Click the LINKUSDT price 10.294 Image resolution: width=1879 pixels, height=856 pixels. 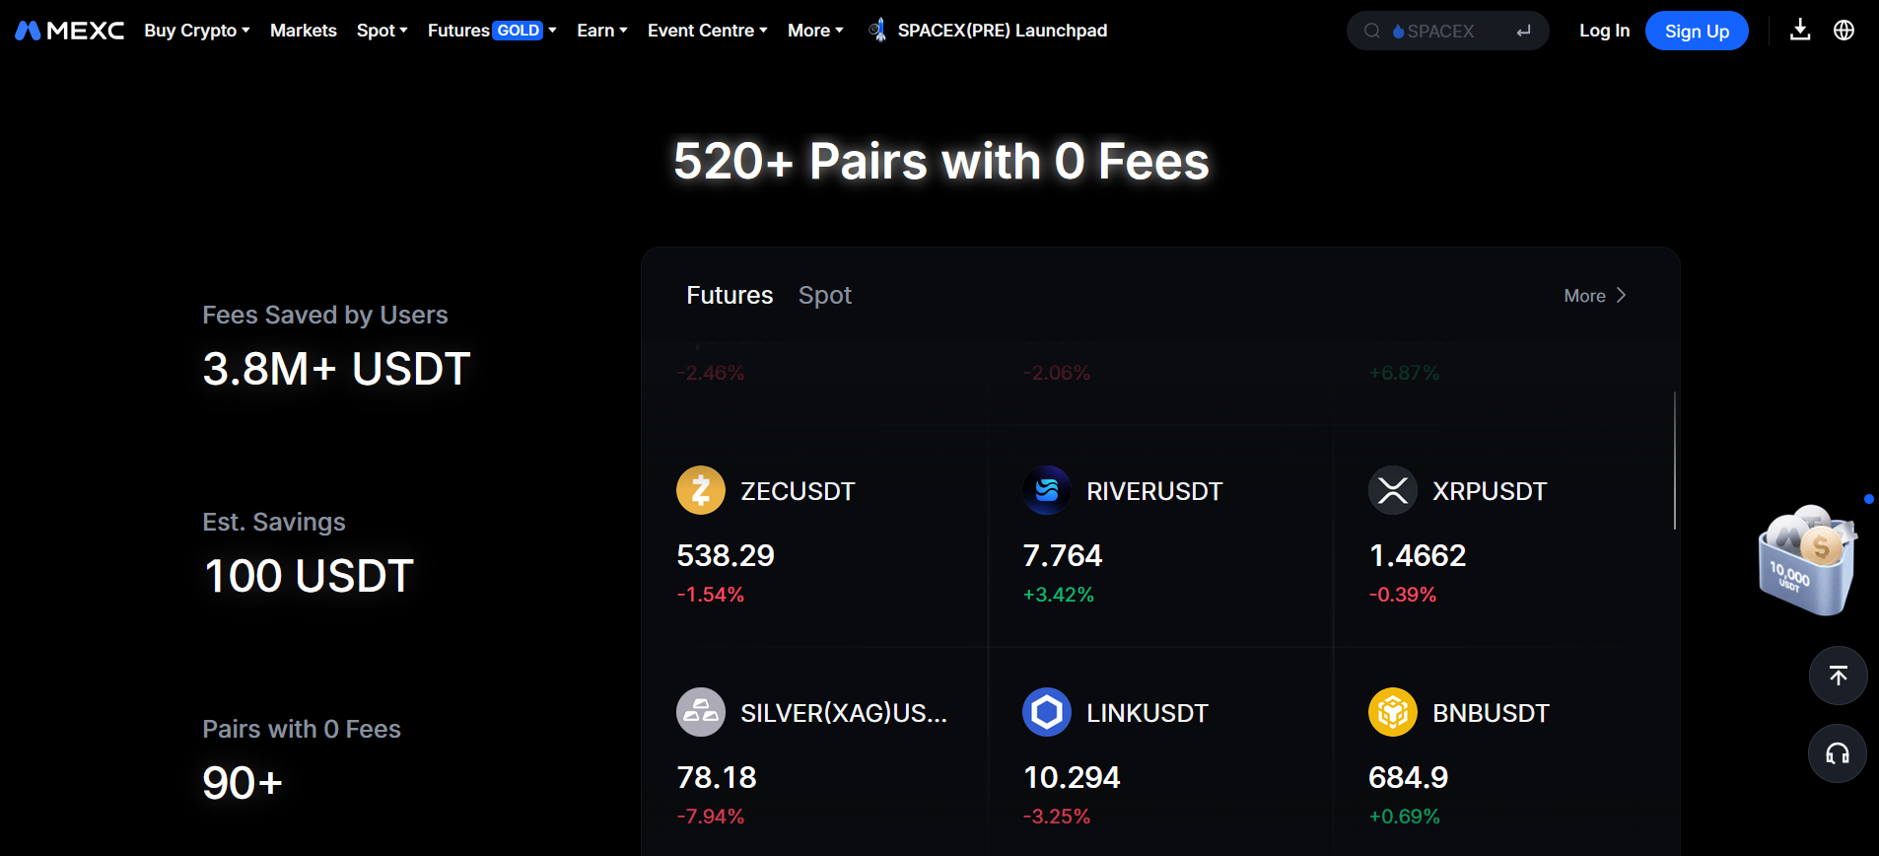(x=1072, y=777)
